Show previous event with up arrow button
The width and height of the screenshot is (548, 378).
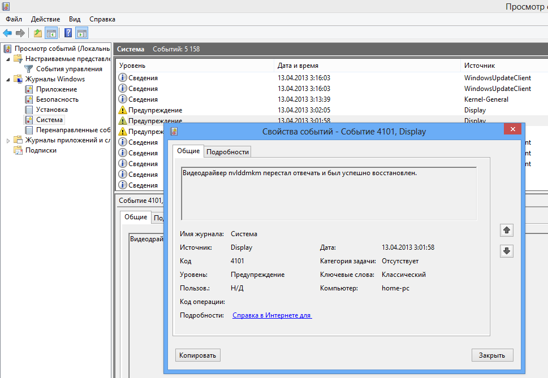[x=506, y=231]
